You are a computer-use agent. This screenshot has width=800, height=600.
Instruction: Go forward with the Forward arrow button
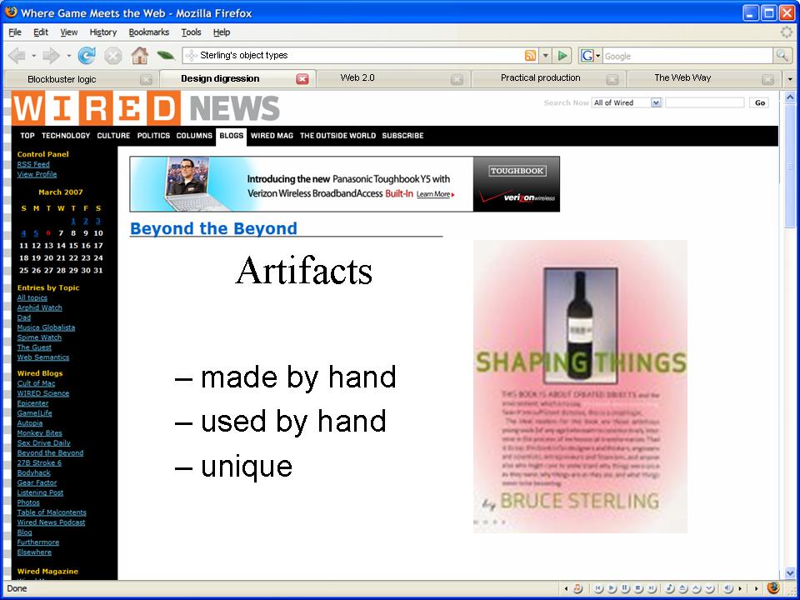[51, 55]
